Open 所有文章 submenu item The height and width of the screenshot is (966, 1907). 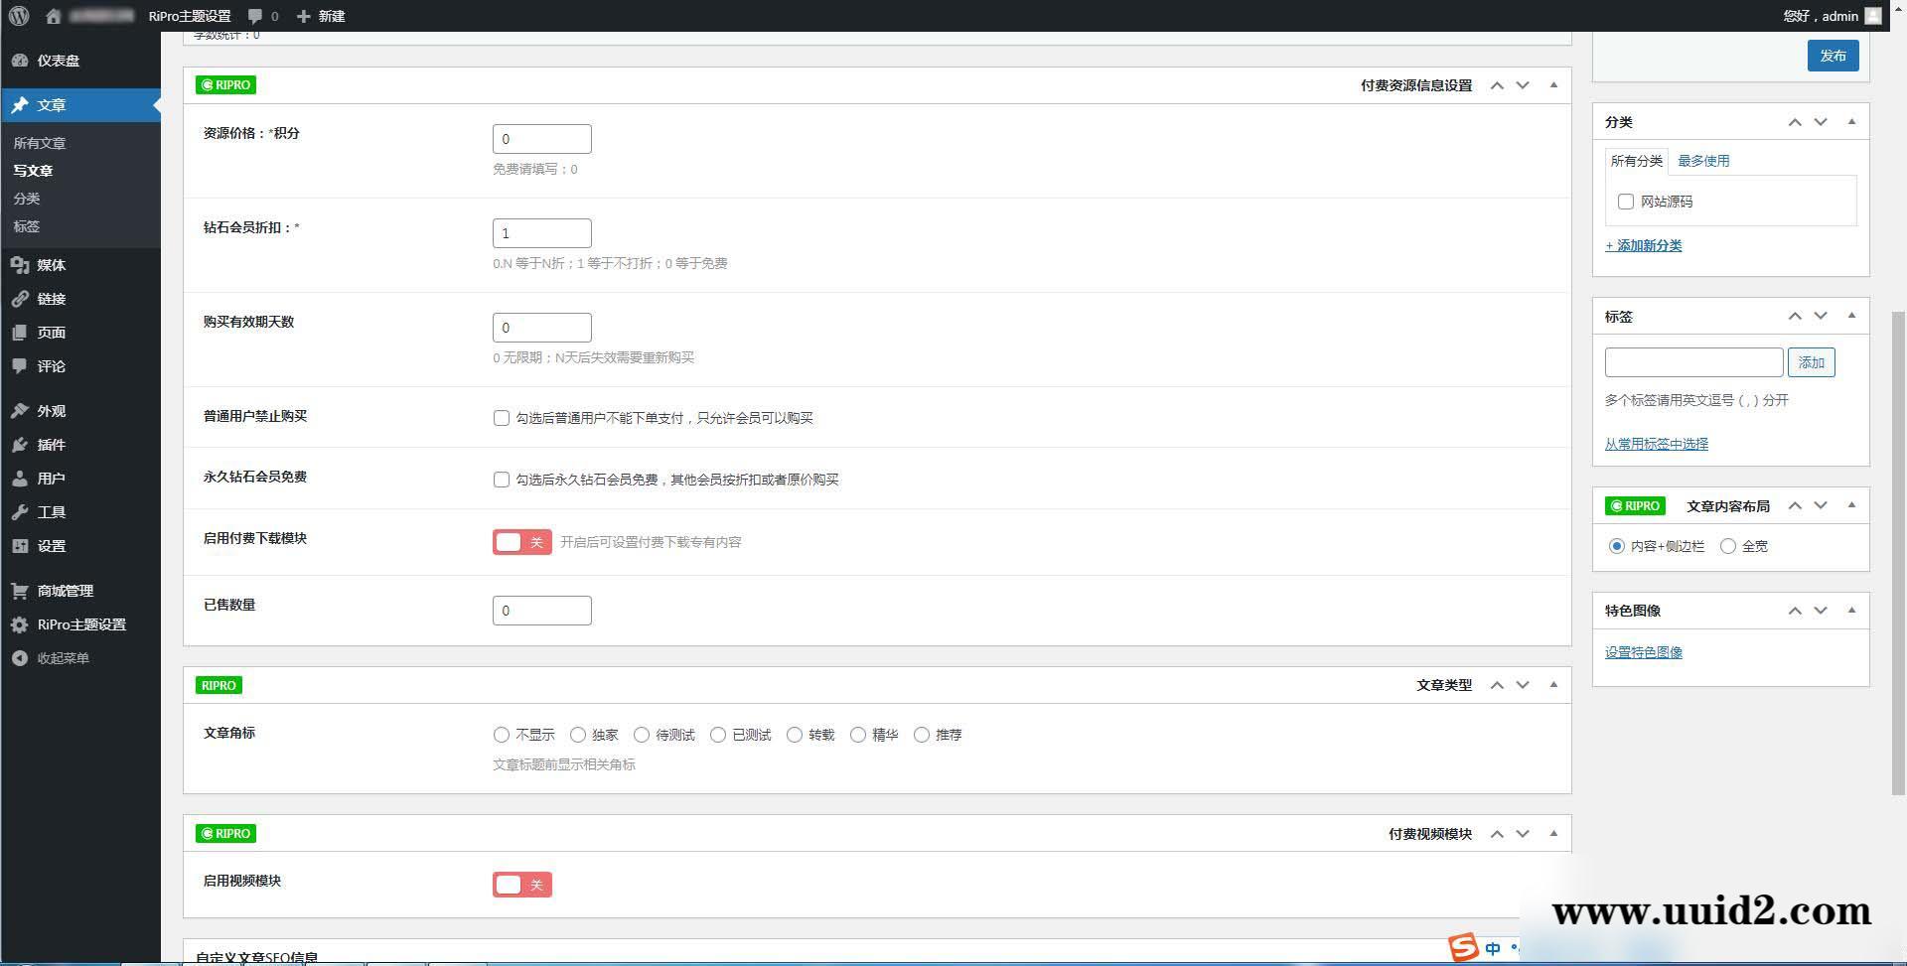click(40, 143)
